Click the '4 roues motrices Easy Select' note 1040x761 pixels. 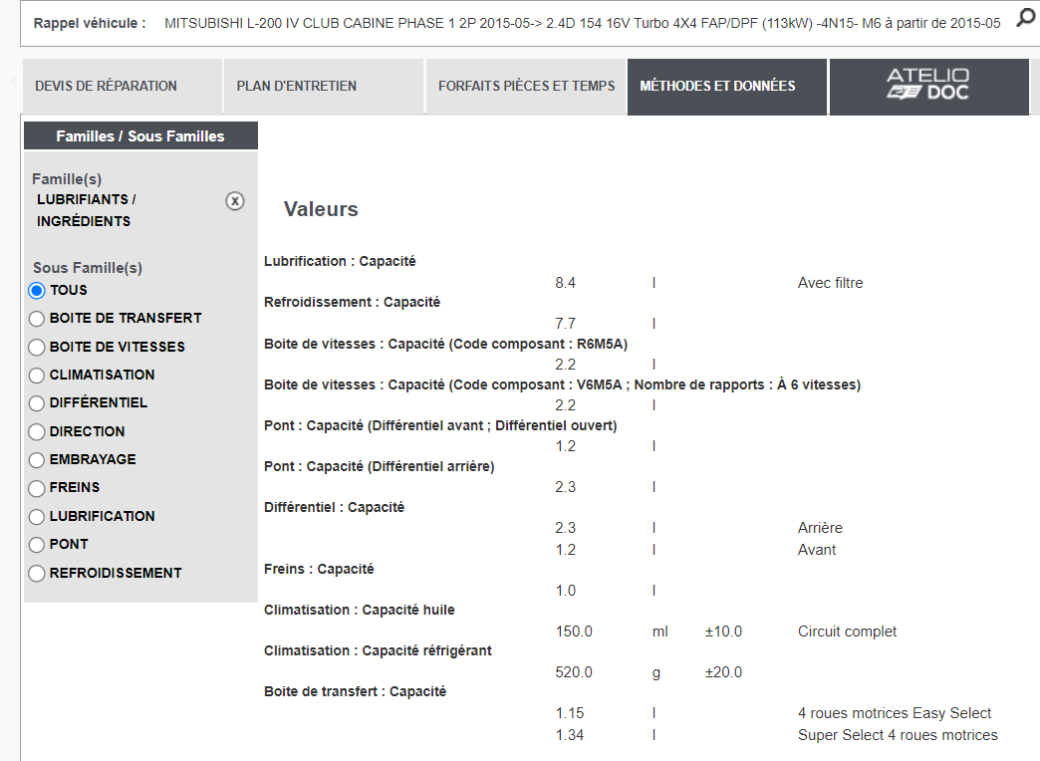(x=895, y=713)
